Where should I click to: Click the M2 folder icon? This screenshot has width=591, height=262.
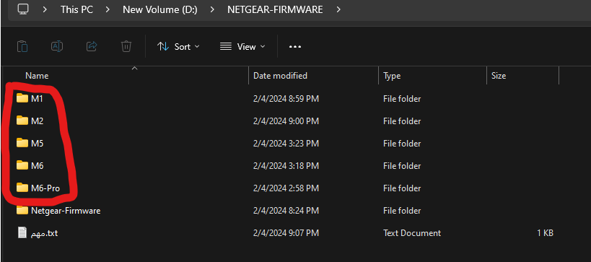(x=22, y=121)
